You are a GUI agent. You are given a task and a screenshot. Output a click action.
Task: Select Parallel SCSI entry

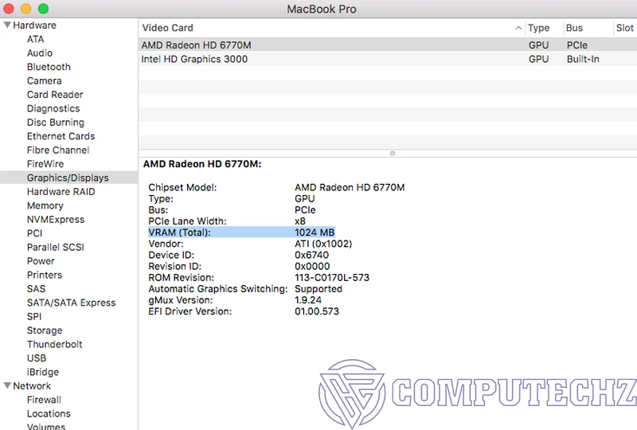click(56, 247)
